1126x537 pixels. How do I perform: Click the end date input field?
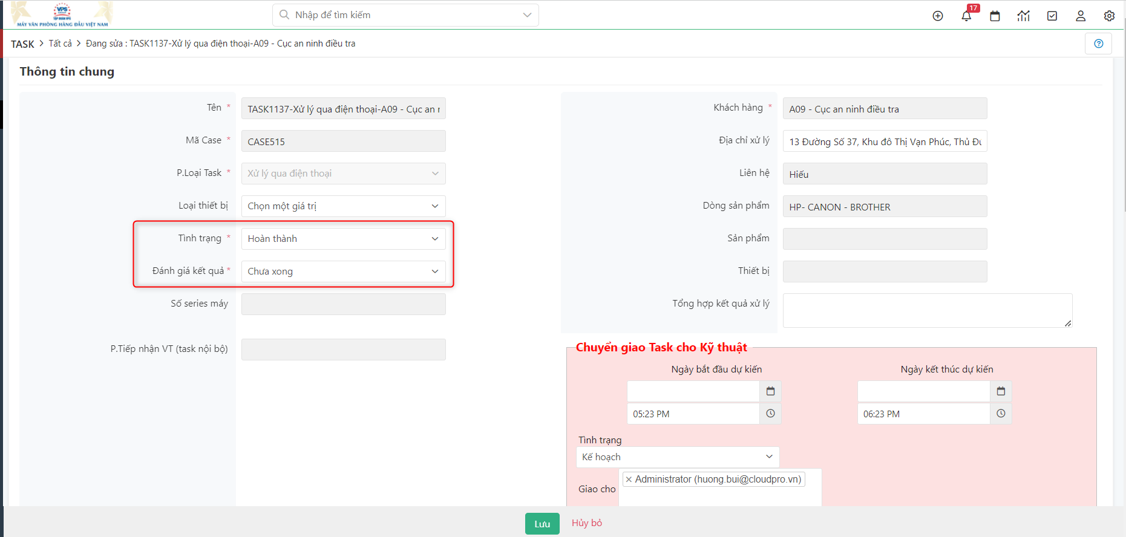point(924,391)
